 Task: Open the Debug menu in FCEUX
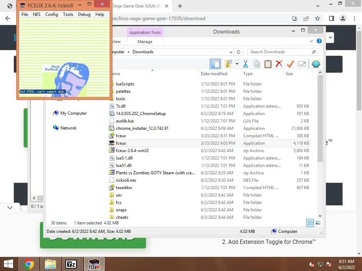[84, 14]
